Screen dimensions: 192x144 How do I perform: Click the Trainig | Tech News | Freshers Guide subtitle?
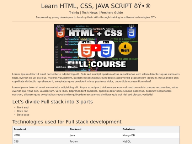point(96,12)
